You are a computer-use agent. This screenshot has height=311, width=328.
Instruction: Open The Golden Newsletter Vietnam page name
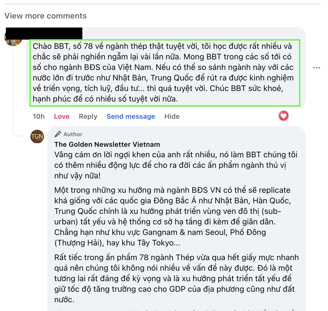point(107,144)
